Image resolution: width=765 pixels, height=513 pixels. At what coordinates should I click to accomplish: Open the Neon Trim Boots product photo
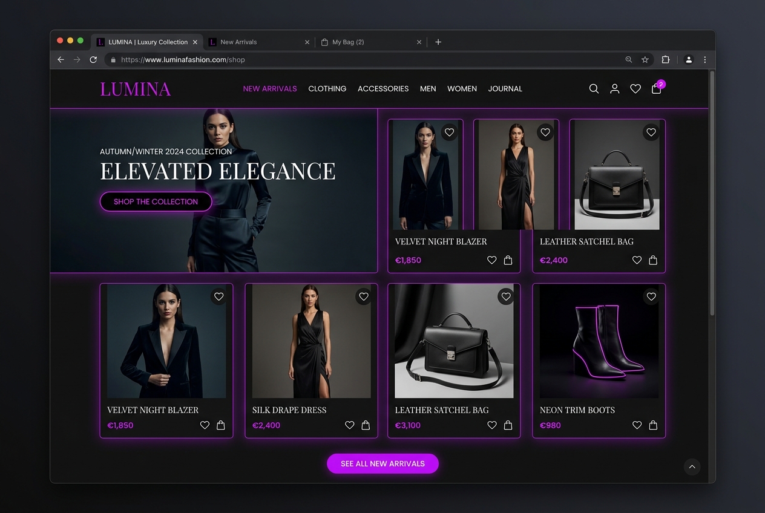pos(599,341)
